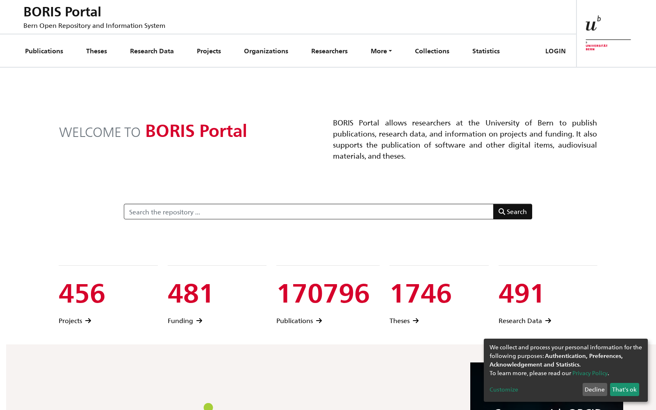This screenshot has width=656, height=410.
Task: Click the 491 research data number
Action: [521, 294]
